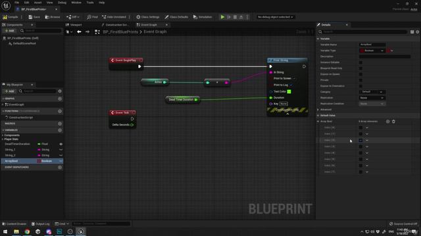The width and height of the screenshot is (421, 236).
Task: Open Details property matrix grid icon
Action: click(x=412, y=32)
